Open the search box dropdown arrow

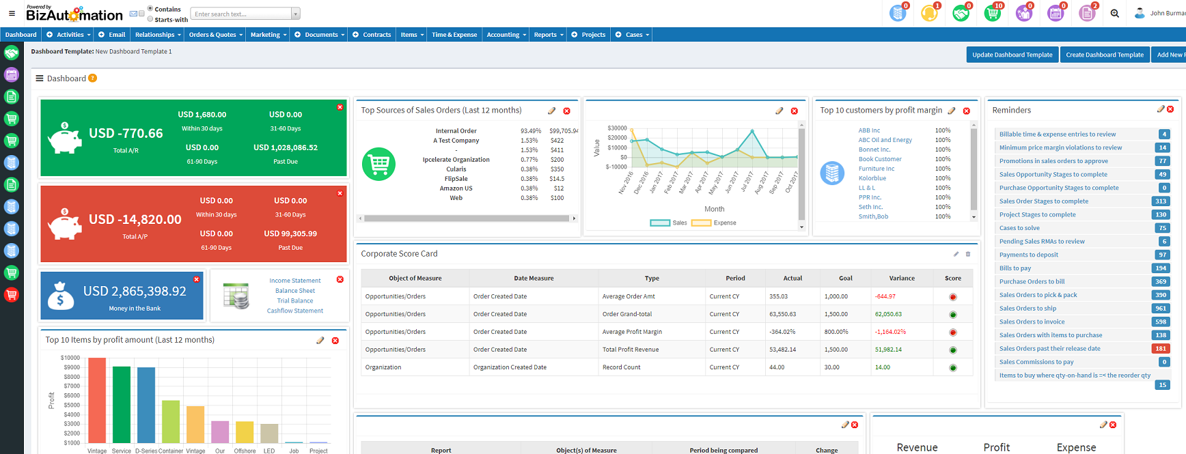tap(295, 14)
